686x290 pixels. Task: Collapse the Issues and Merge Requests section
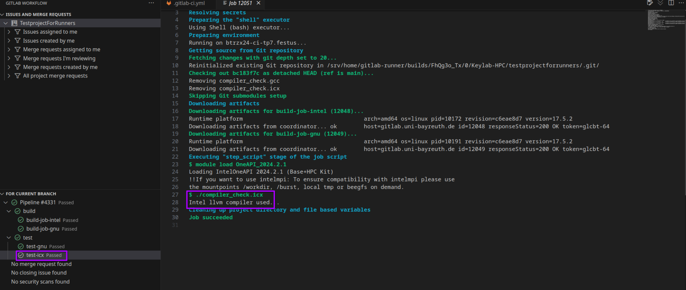coord(2,14)
